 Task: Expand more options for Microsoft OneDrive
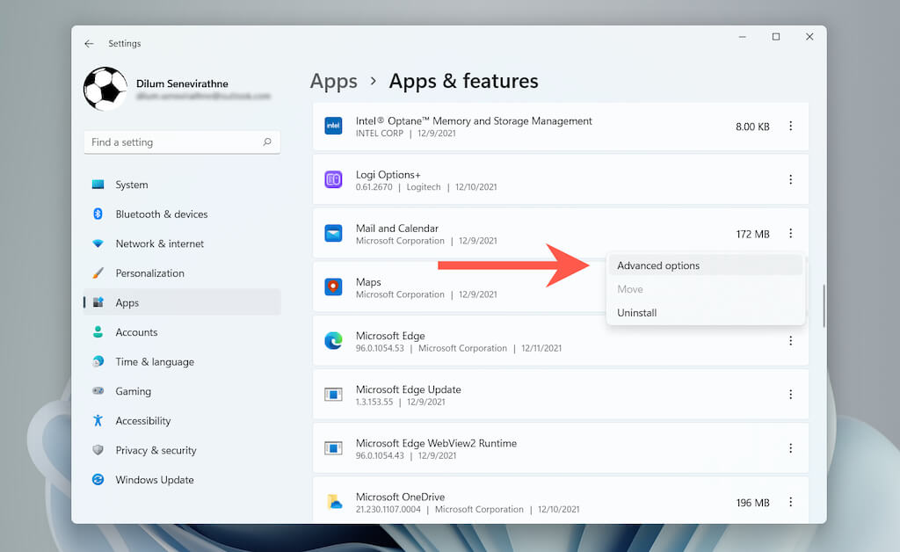coord(790,502)
